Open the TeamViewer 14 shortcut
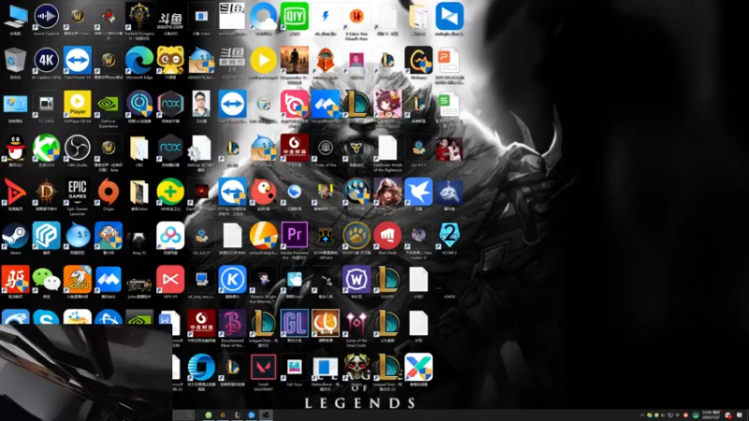The width and height of the screenshot is (749, 421). click(78, 60)
